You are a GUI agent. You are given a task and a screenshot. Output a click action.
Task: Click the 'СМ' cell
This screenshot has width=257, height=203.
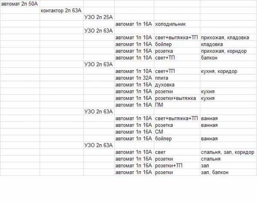159,132
